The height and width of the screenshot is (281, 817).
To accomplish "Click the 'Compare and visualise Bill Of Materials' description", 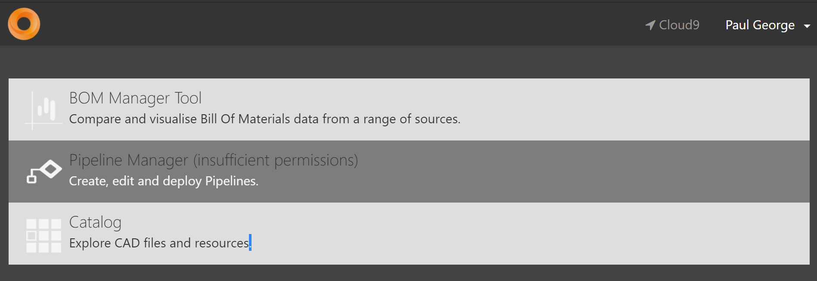I will [264, 119].
